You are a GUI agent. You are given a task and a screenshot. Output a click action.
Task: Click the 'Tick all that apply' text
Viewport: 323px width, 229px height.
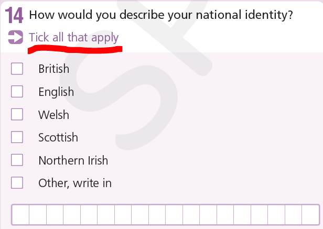point(74,38)
